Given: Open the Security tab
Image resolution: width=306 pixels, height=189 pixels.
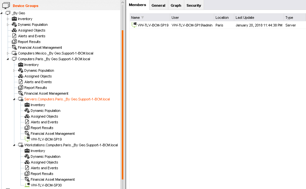Looking at the screenshot, I should [194, 5].
